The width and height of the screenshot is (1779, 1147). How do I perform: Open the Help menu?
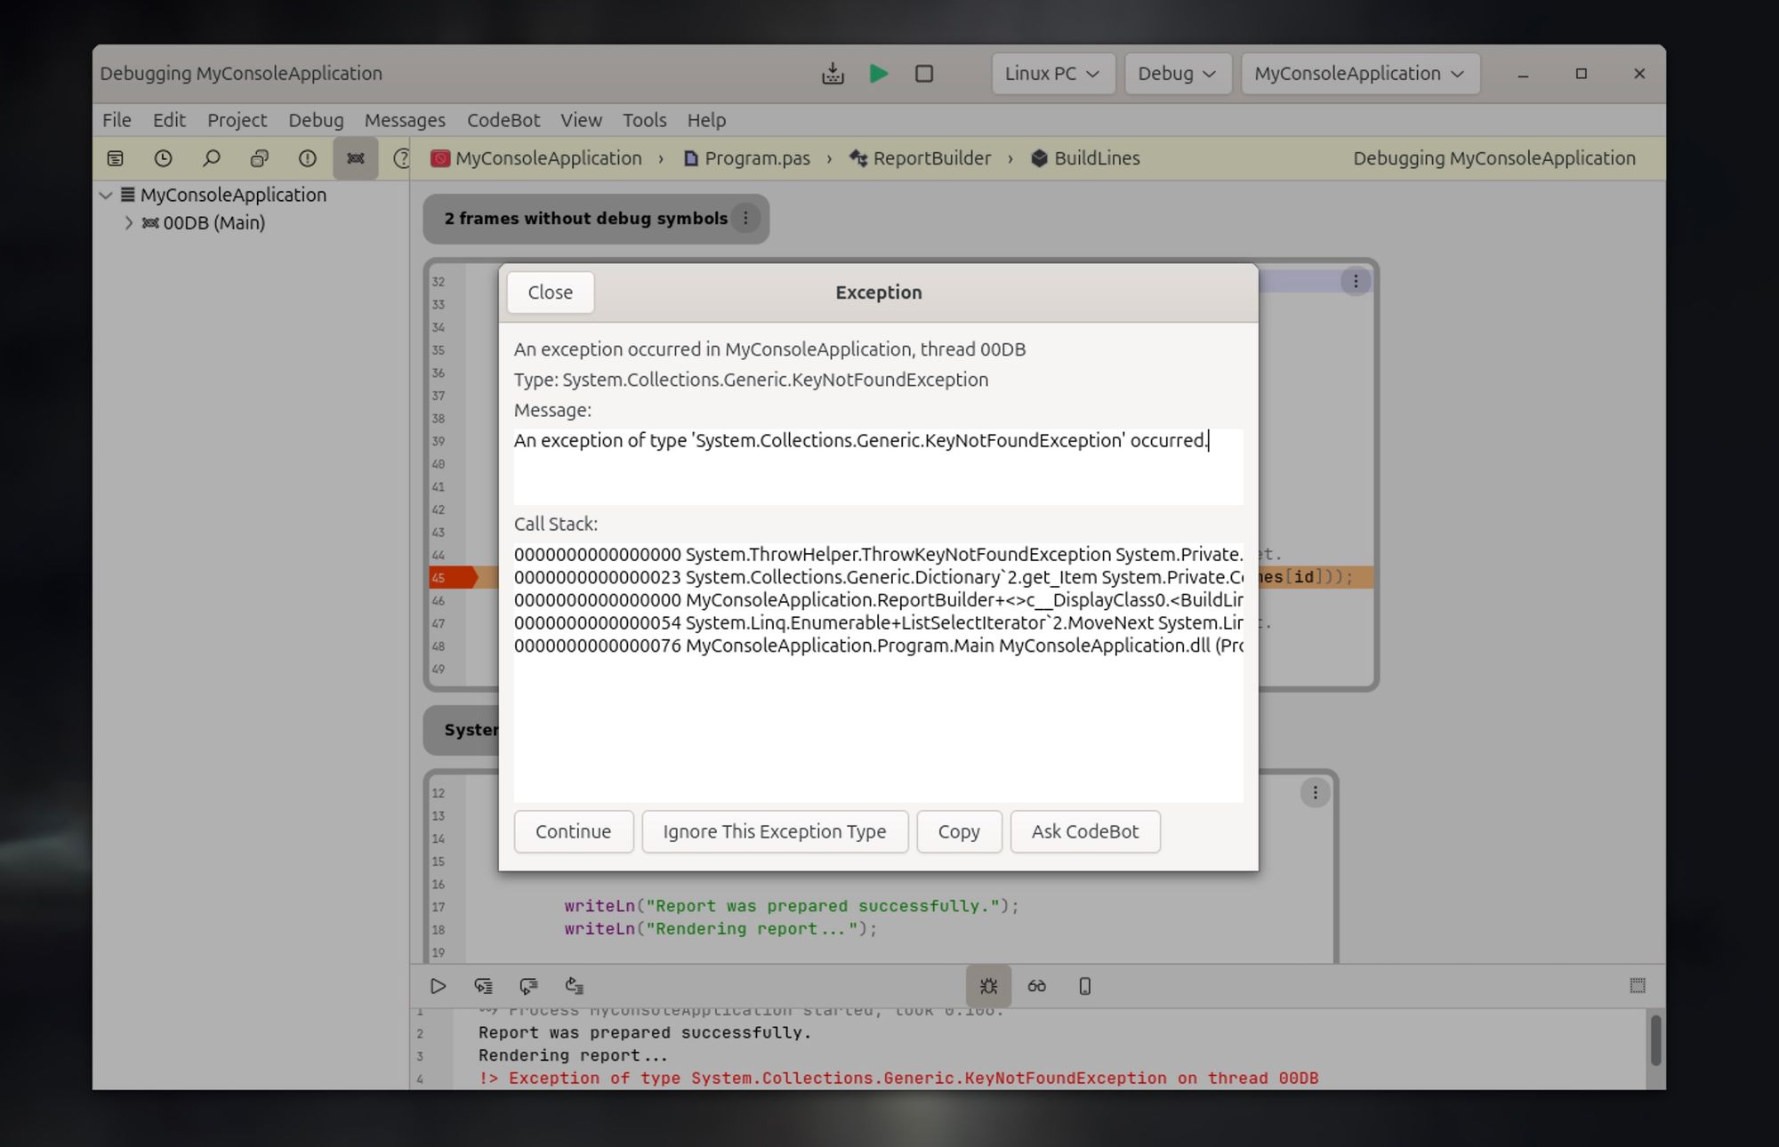[706, 120]
